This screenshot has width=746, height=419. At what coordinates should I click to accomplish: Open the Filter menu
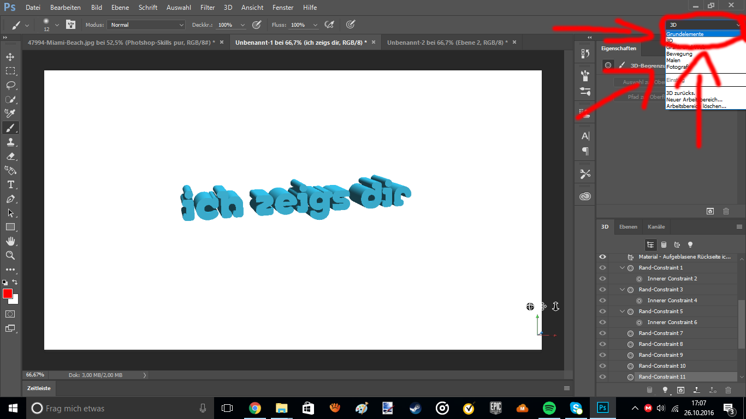[207, 8]
